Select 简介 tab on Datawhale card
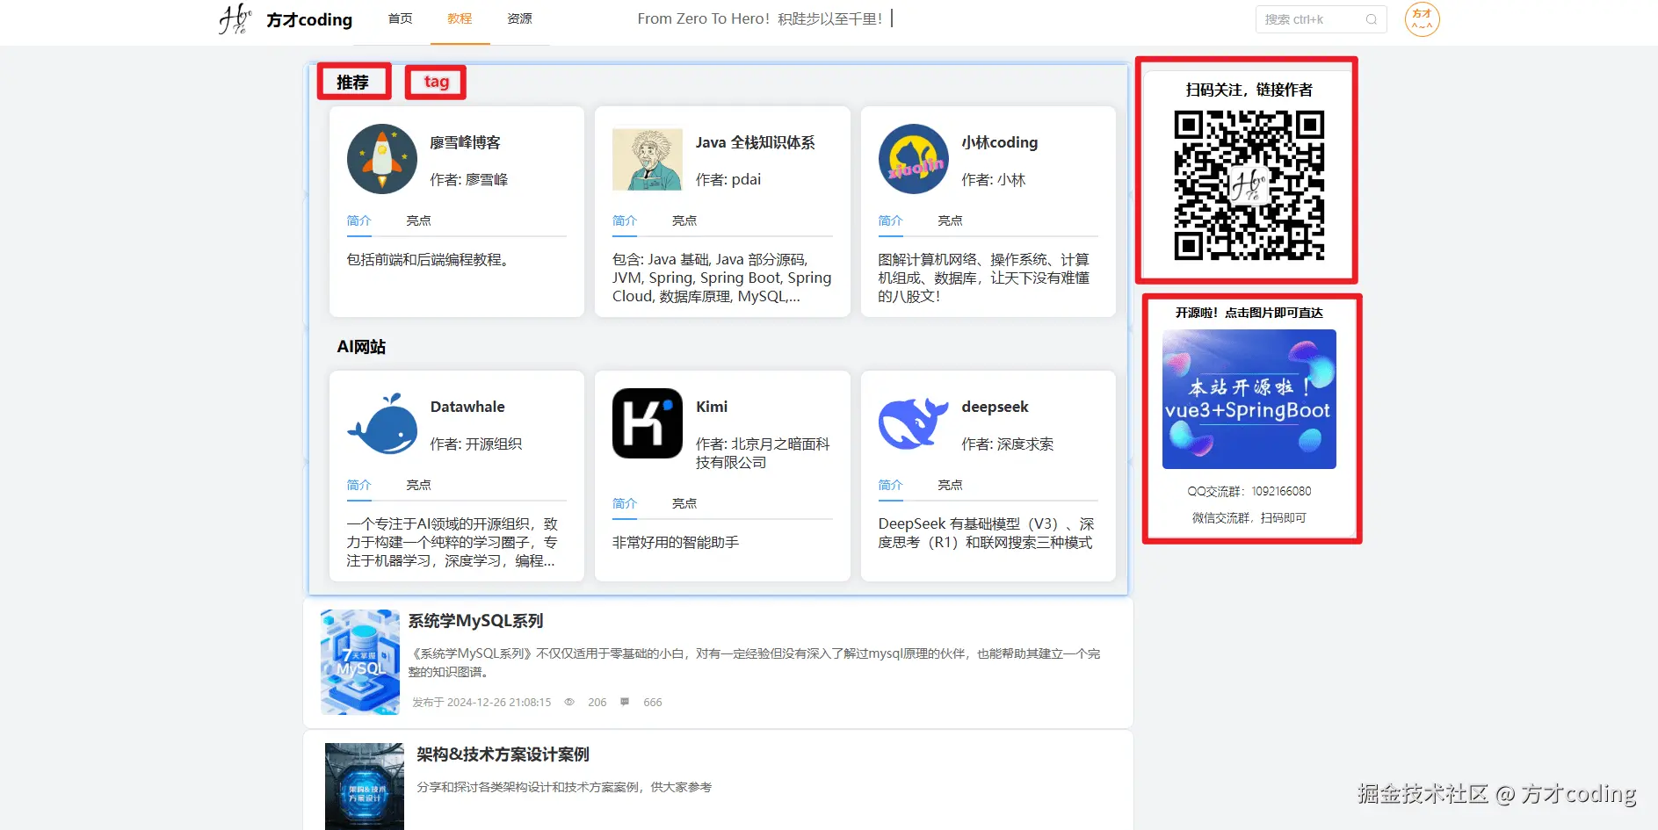 (358, 485)
